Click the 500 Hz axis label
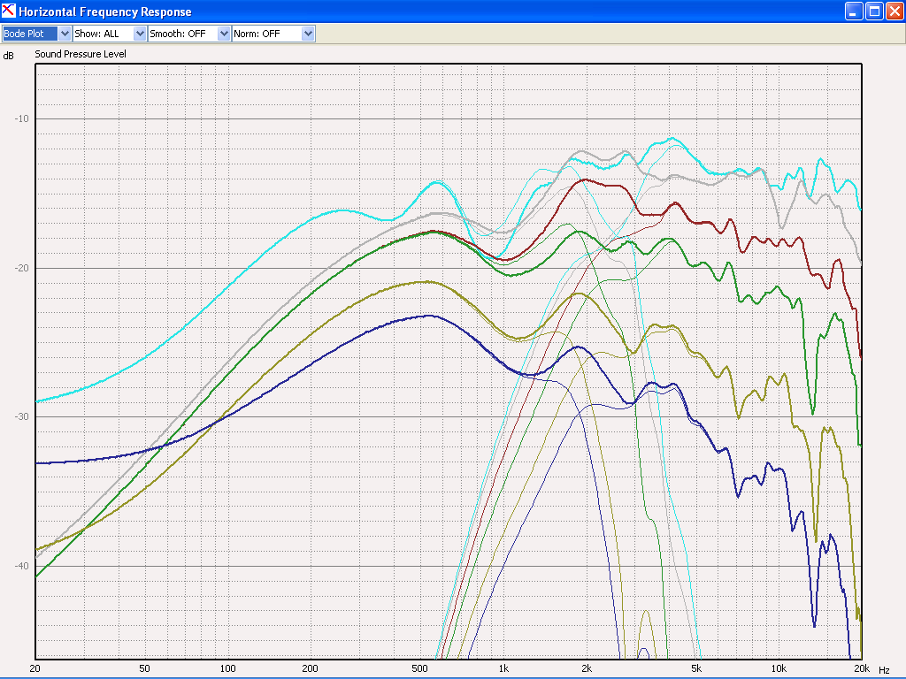The image size is (906, 679). tap(419, 668)
